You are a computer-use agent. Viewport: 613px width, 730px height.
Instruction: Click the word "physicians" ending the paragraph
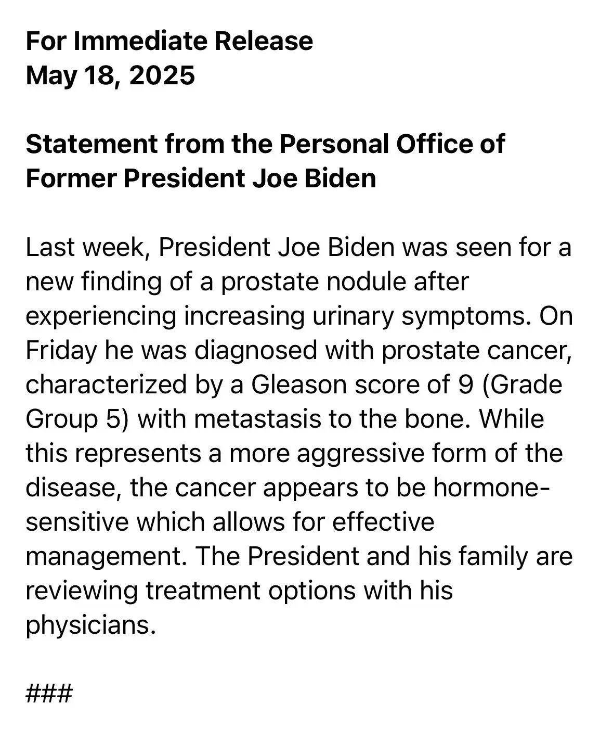[x=89, y=625]
